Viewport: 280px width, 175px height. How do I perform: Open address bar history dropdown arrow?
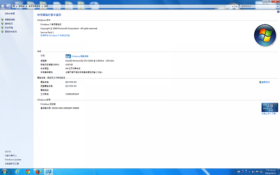(233, 6)
